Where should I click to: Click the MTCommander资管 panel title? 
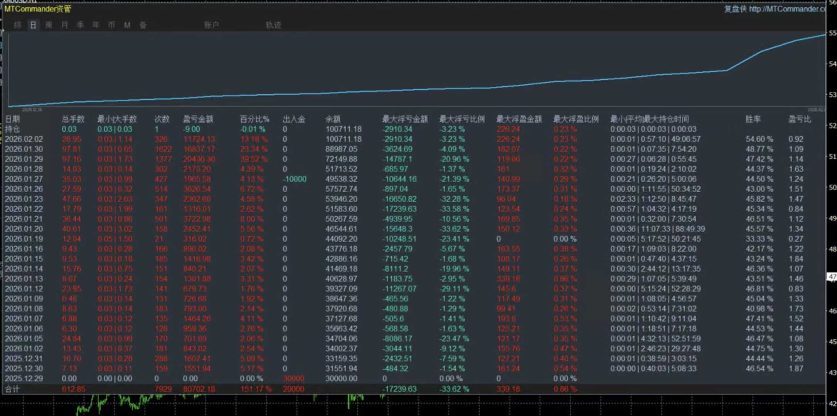37,9
